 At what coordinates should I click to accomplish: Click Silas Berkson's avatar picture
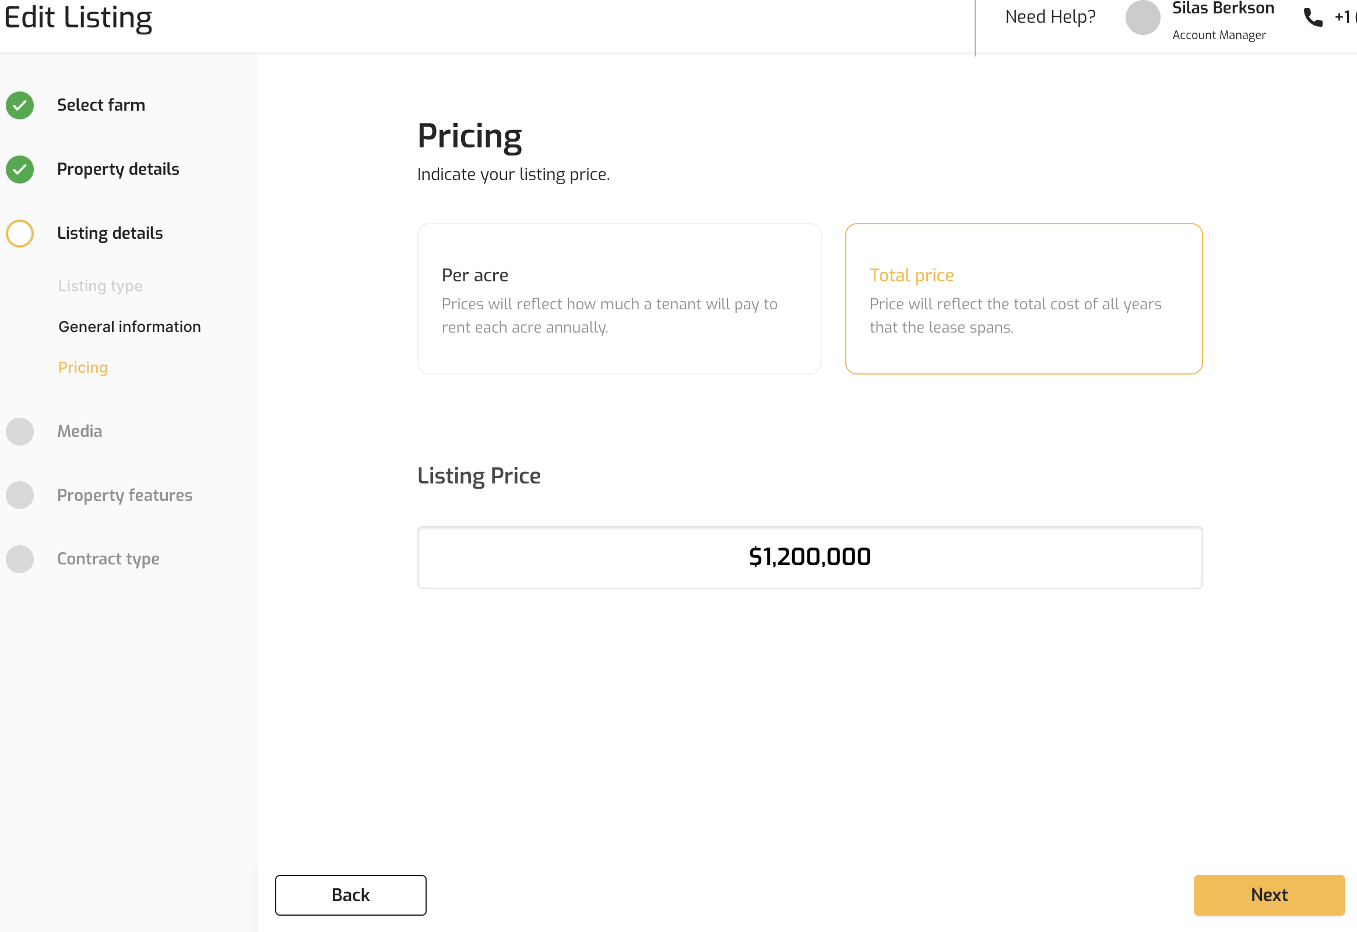[1142, 17]
